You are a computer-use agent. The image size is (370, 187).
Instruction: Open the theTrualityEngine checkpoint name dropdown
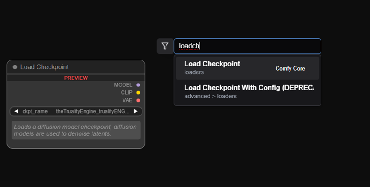pyautogui.click(x=92, y=111)
